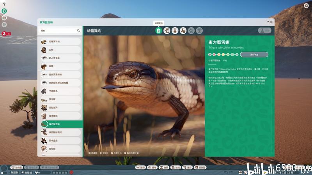Open the blueprints bottom toolbar button

coord(200,168)
